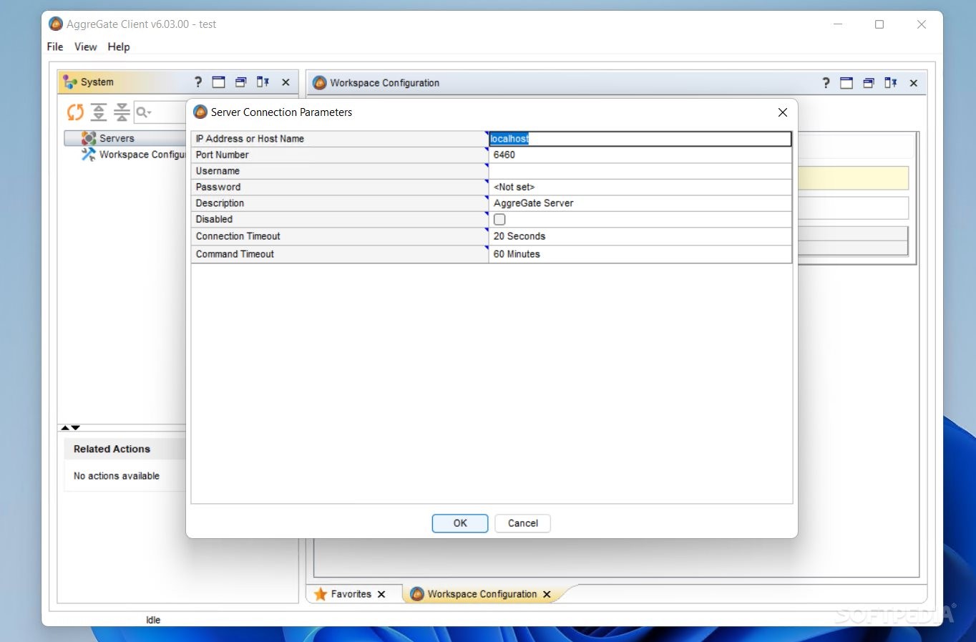This screenshot has width=976, height=642.
Task: Click the IP Address or Host Name field
Action: pyautogui.click(x=640, y=139)
